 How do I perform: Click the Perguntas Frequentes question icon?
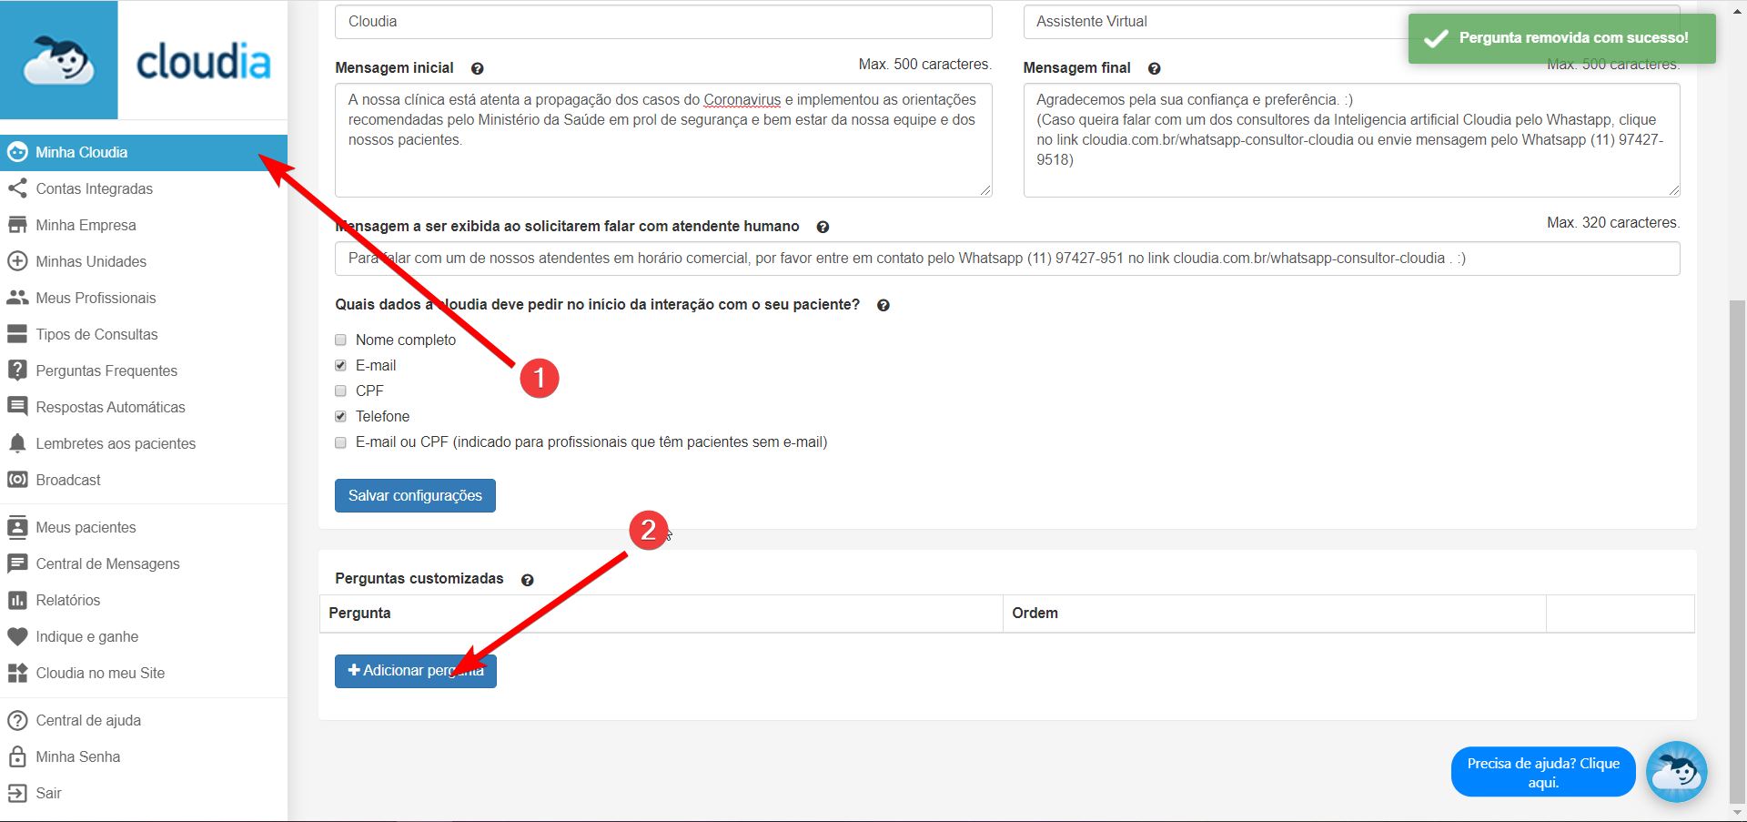coord(17,370)
